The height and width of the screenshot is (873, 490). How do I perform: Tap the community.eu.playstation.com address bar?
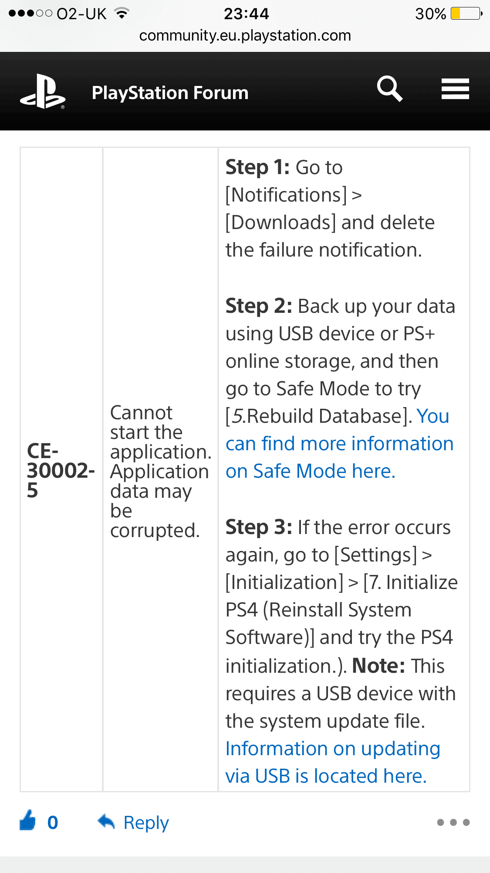(x=245, y=35)
